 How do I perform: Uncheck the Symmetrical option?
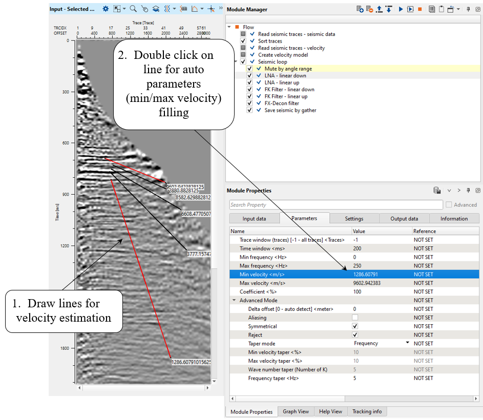(355, 326)
